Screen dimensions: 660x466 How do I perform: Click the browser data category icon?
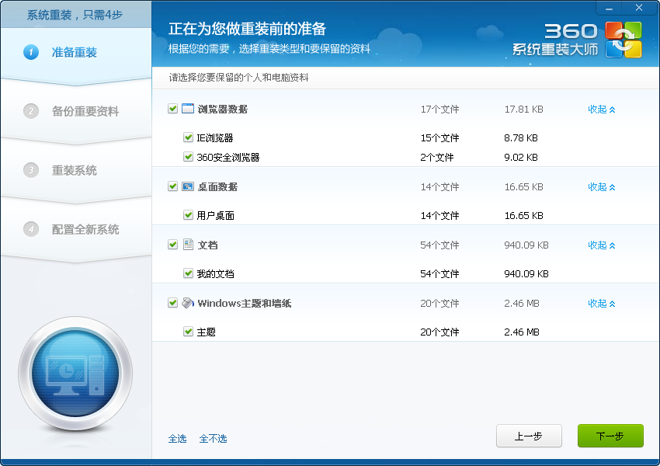click(x=188, y=109)
